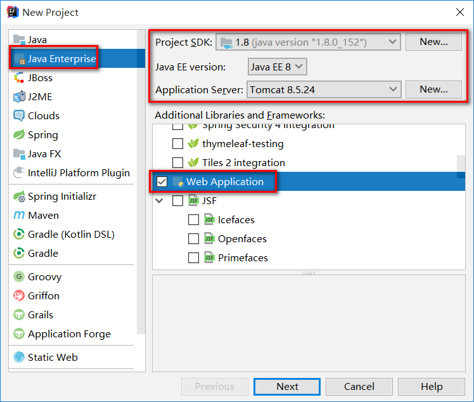Click the IntelliJ Platform Plugin icon
Image resolution: width=474 pixels, height=402 pixels.
click(x=19, y=172)
